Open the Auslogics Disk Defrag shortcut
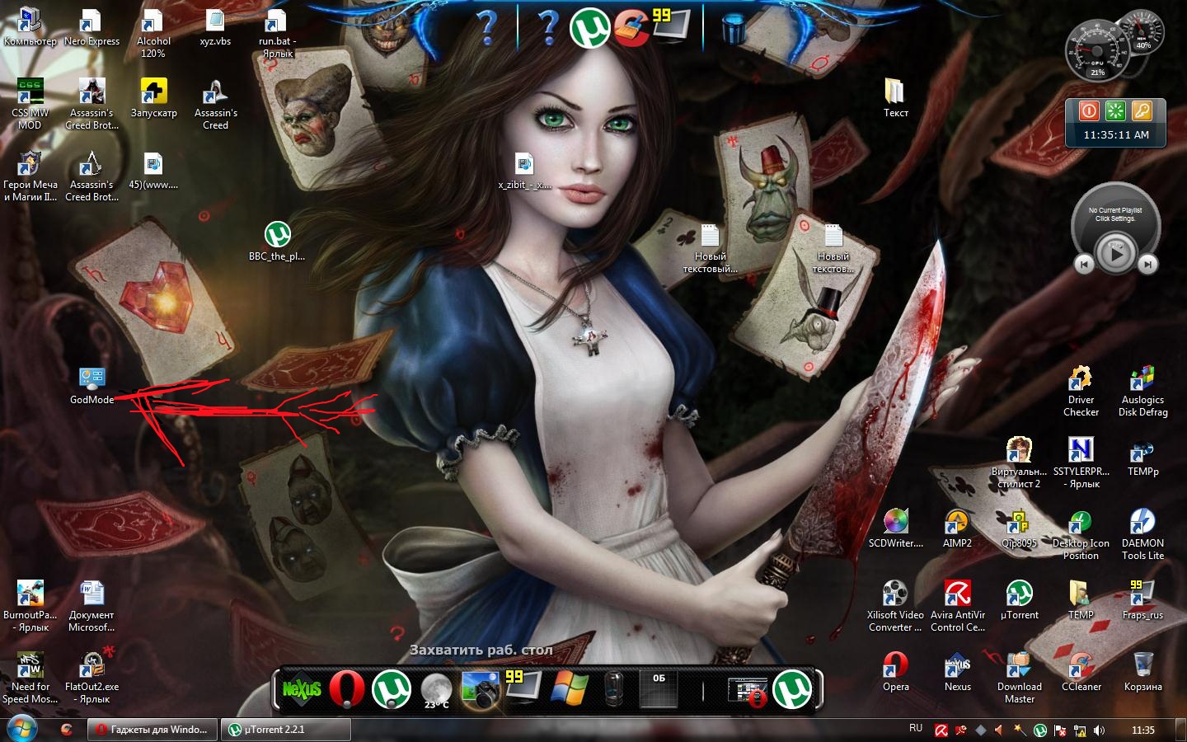 click(1142, 380)
